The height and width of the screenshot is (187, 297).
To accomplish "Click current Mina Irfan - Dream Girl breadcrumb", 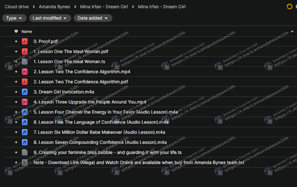I will 162,7.
